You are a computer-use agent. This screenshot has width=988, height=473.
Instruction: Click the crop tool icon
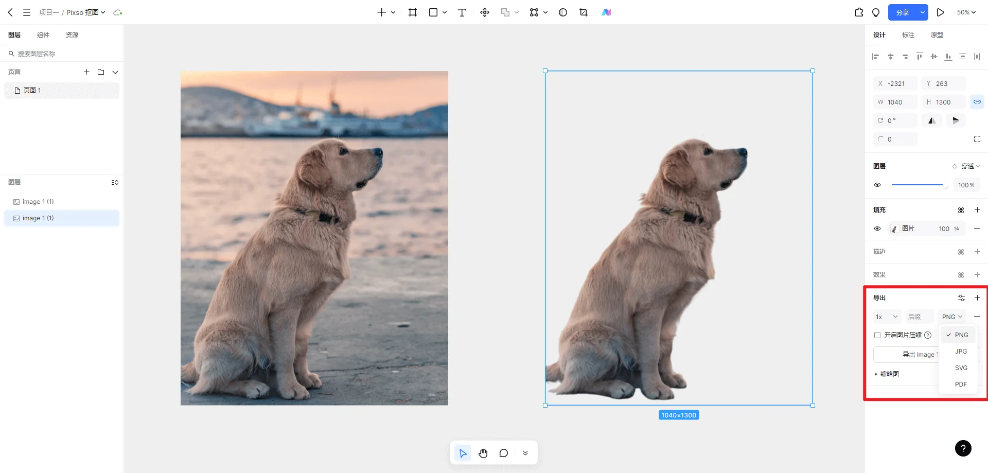coord(583,12)
